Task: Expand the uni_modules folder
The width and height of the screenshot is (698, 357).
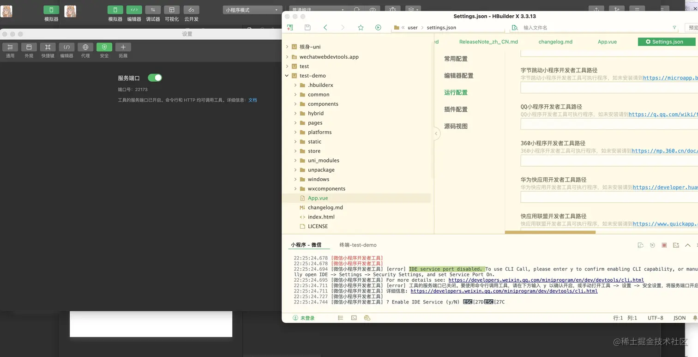Action: pyautogui.click(x=295, y=160)
